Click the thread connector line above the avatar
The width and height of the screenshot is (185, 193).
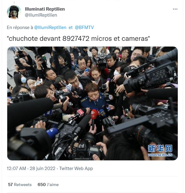point(14,2)
